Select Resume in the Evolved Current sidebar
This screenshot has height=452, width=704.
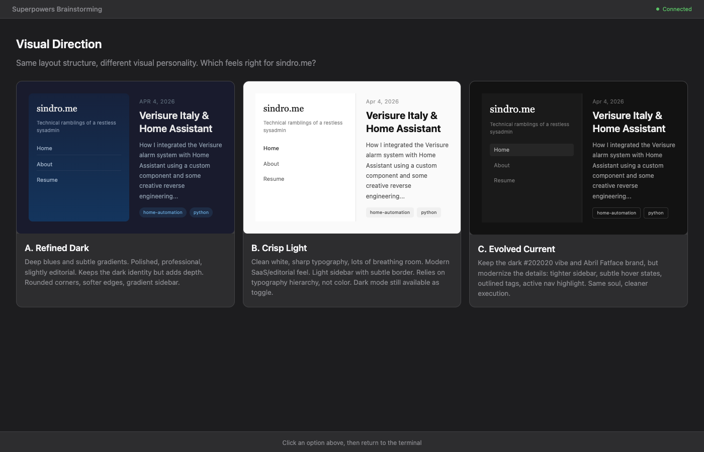504,180
